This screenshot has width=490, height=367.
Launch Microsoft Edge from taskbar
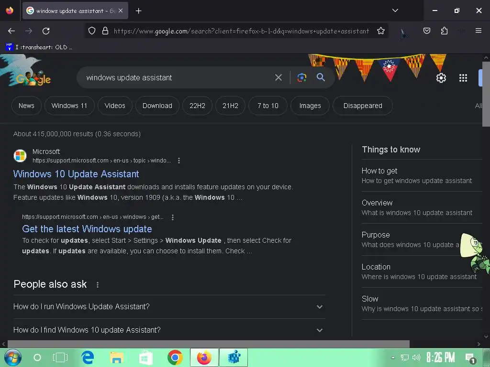tap(88, 357)
